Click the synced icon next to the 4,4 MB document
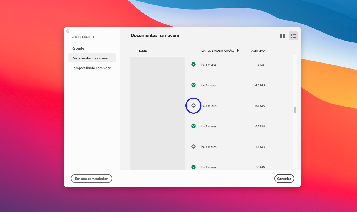This screenshot has height=212, width=357. click(x=193, y=126)
